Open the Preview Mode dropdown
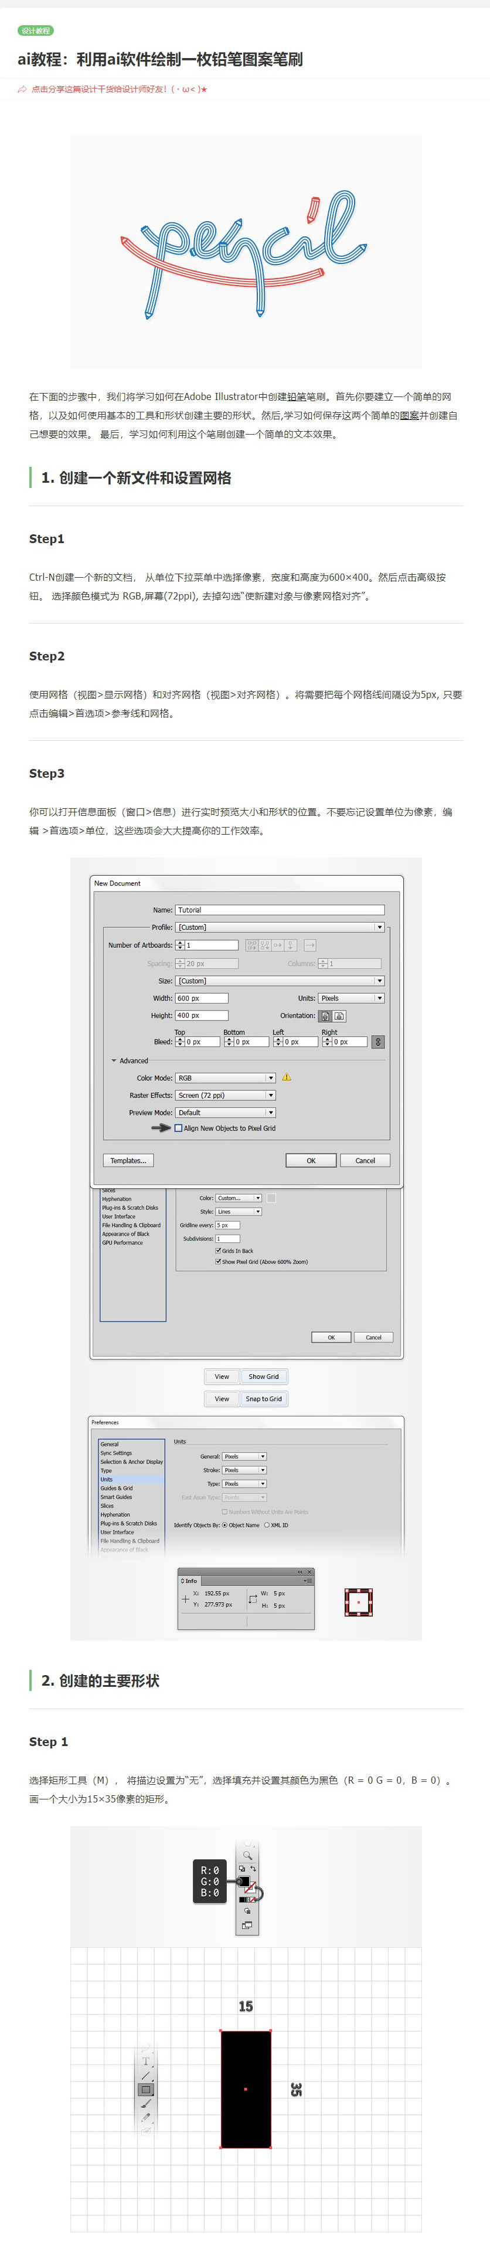490x2254 pixels. pos(226,1113)
